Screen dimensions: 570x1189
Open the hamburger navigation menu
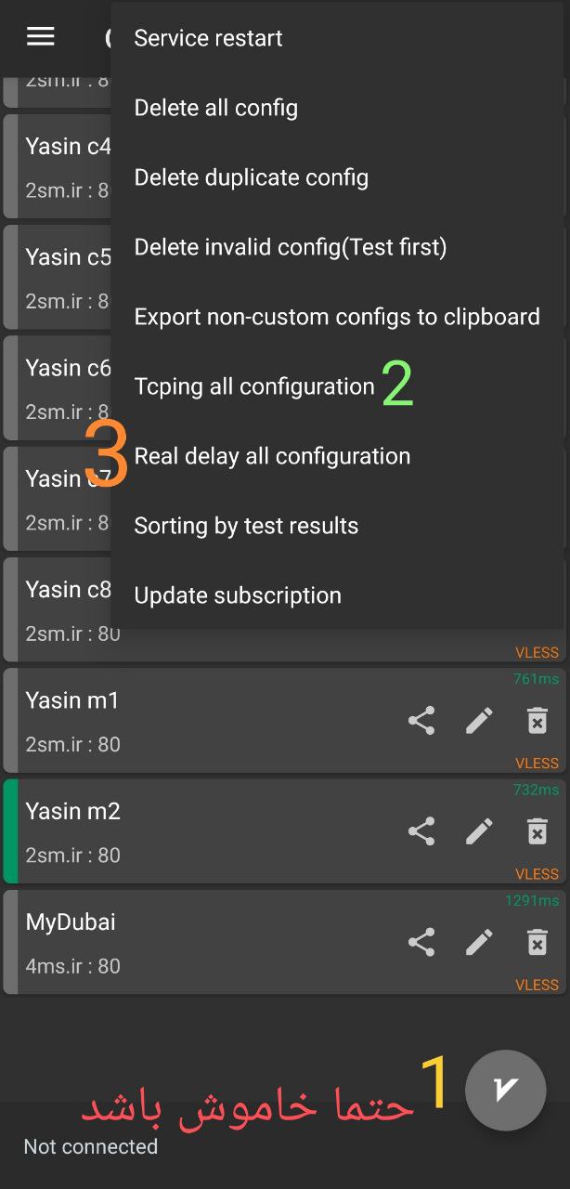click(41, 36)
